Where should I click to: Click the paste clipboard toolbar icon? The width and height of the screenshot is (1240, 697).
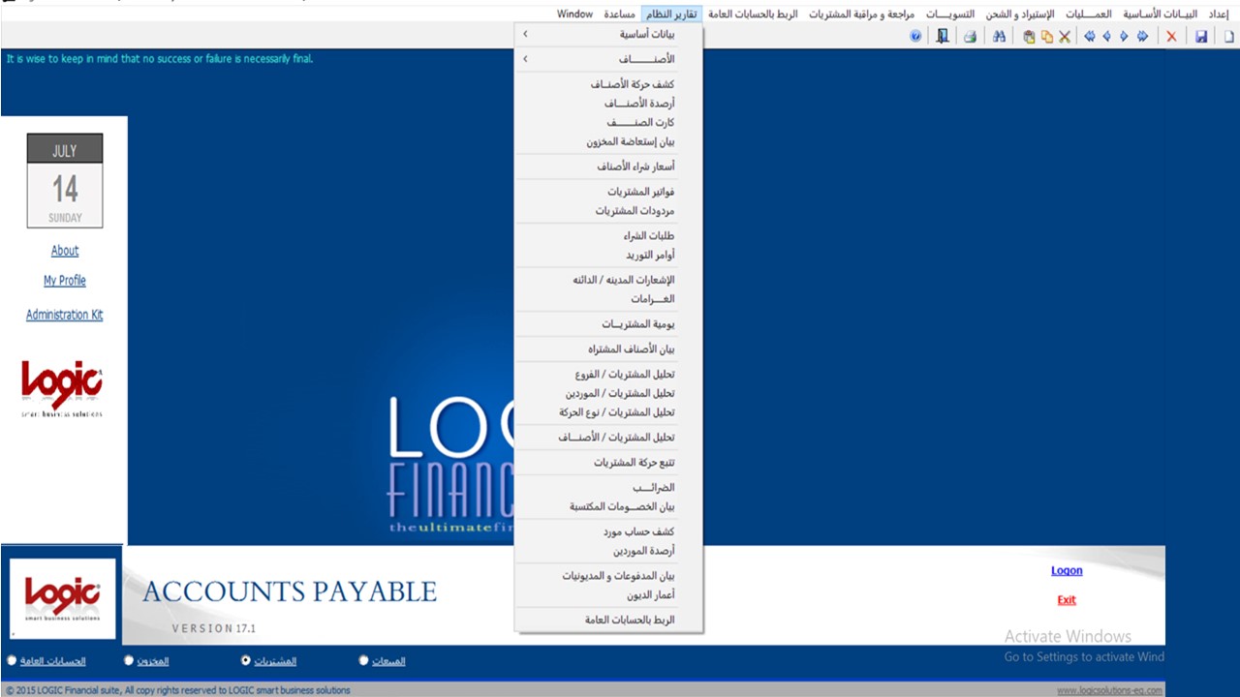pyautogui.click(x=1029, y=37)
